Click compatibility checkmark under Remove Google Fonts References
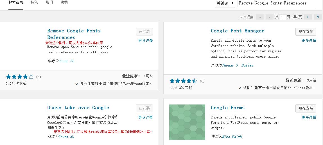The image size is (323, 145). (77, 84)
